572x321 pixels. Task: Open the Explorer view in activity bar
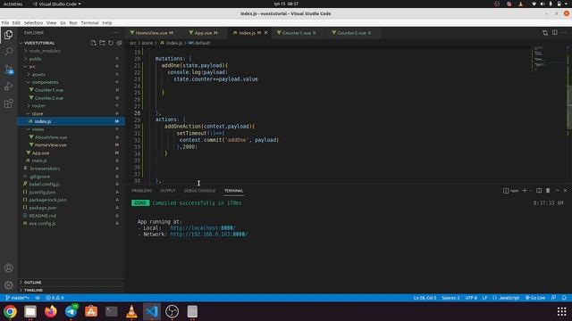8,35
